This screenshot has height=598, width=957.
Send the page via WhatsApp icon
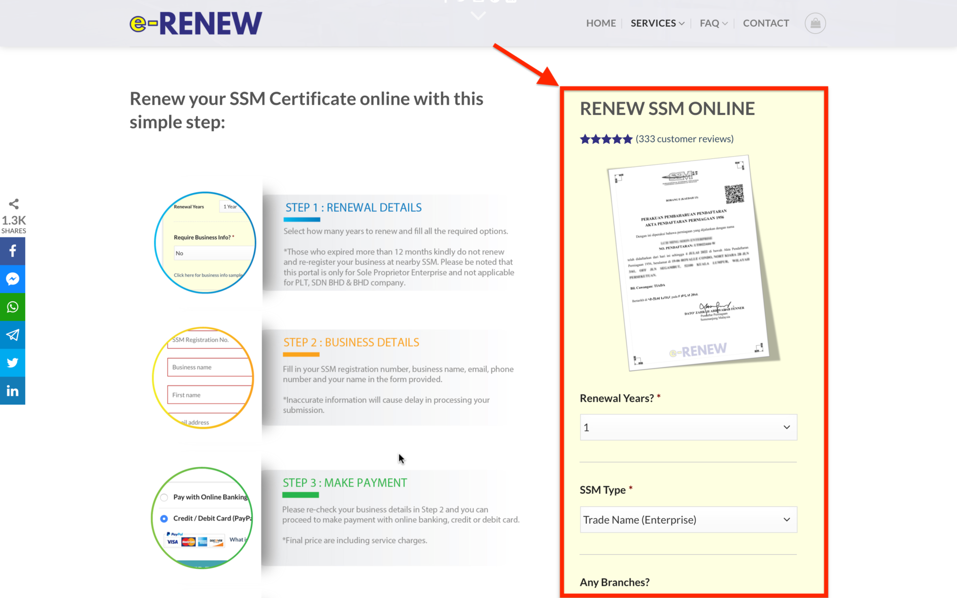13,307
